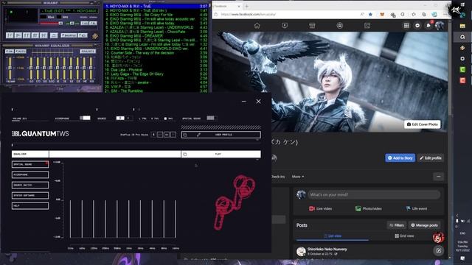Screen dimensions: 472x265
Task: Start a Live video post
Action: click(x=320, y=208)
